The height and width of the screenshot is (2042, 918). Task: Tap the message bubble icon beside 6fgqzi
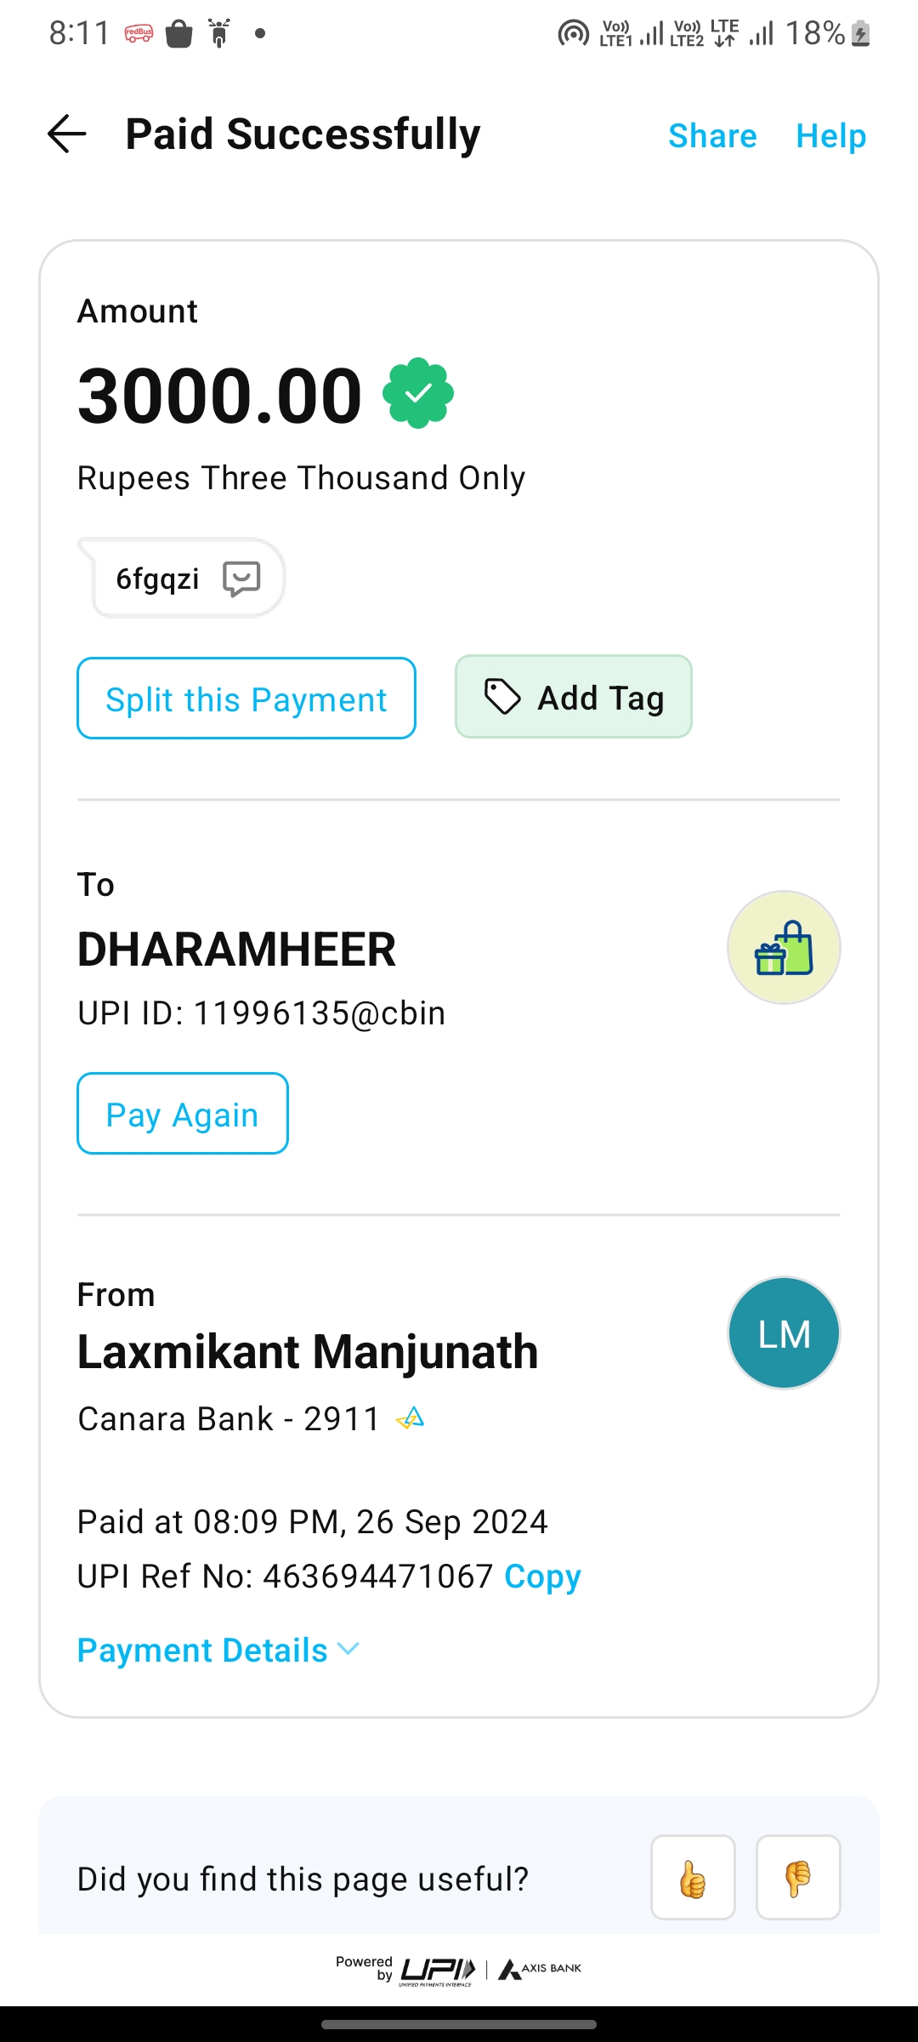coord(241,579)
